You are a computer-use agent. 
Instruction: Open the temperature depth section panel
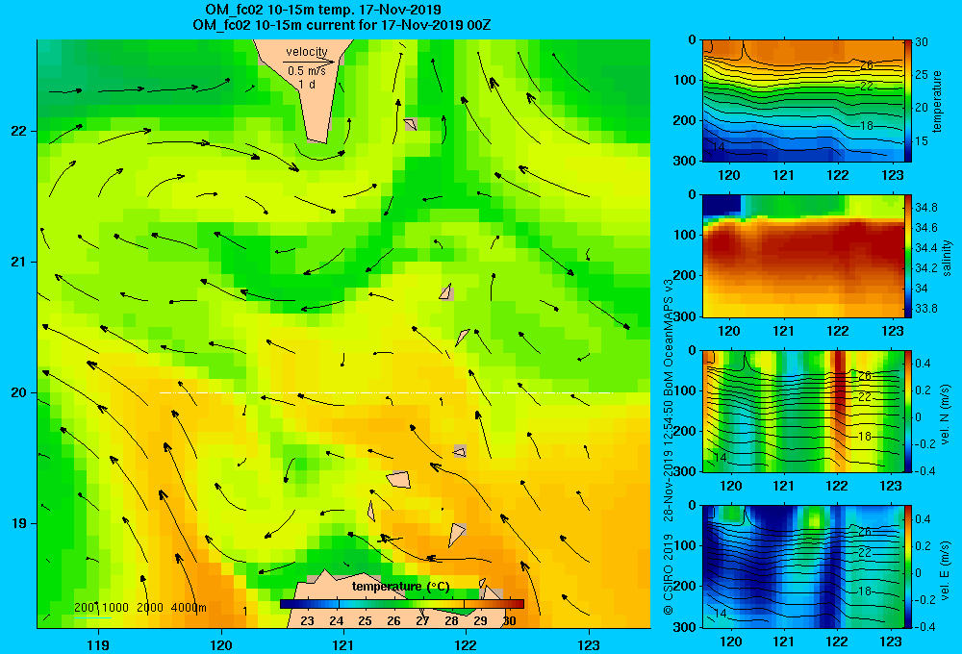point(803,101)
